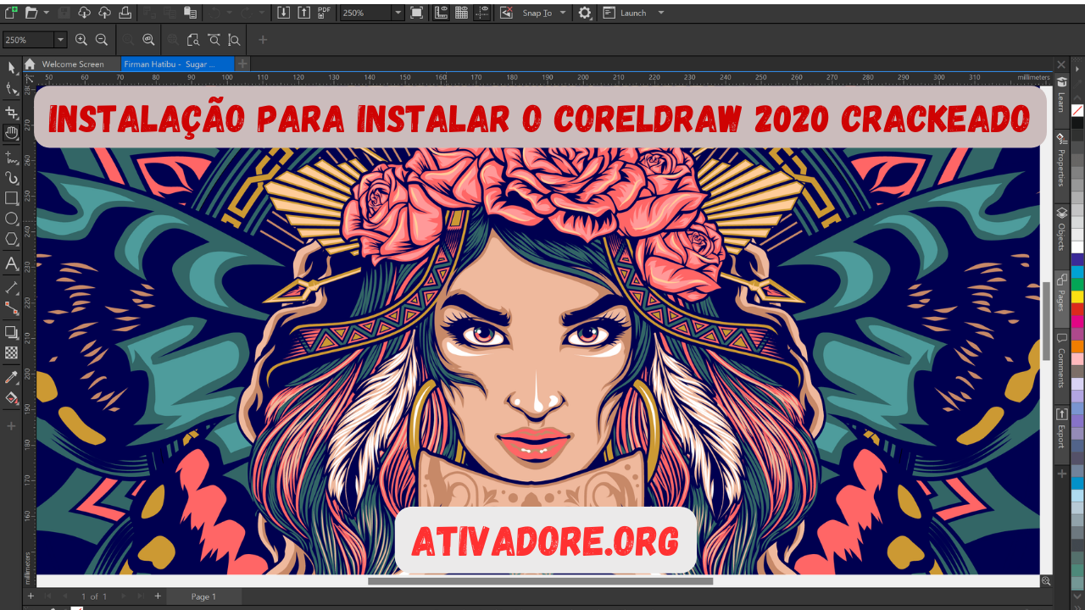Select the Freehand tool

pos(11,157)
